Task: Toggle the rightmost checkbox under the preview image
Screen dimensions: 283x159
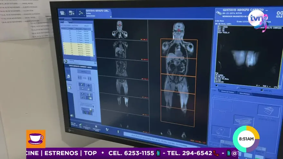Action: click(x=262, y=90)
